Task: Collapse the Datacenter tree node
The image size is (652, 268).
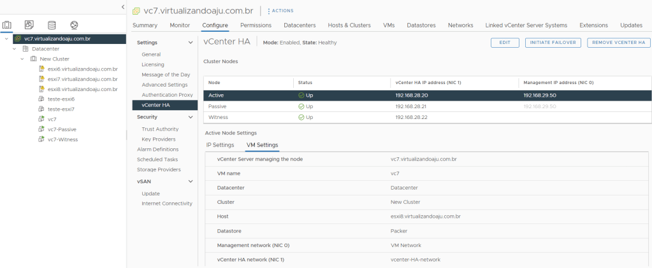Action: pyautogui.click(x=15, y=49)
